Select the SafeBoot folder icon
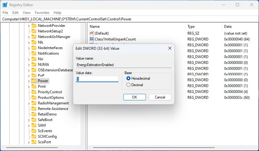The image size is (259, 151). [x=34, y=120]
